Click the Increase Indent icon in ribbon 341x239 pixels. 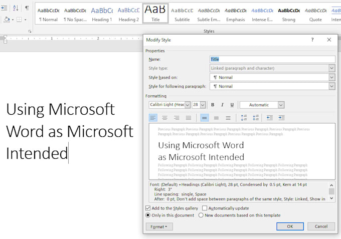(x=4, y=8)
